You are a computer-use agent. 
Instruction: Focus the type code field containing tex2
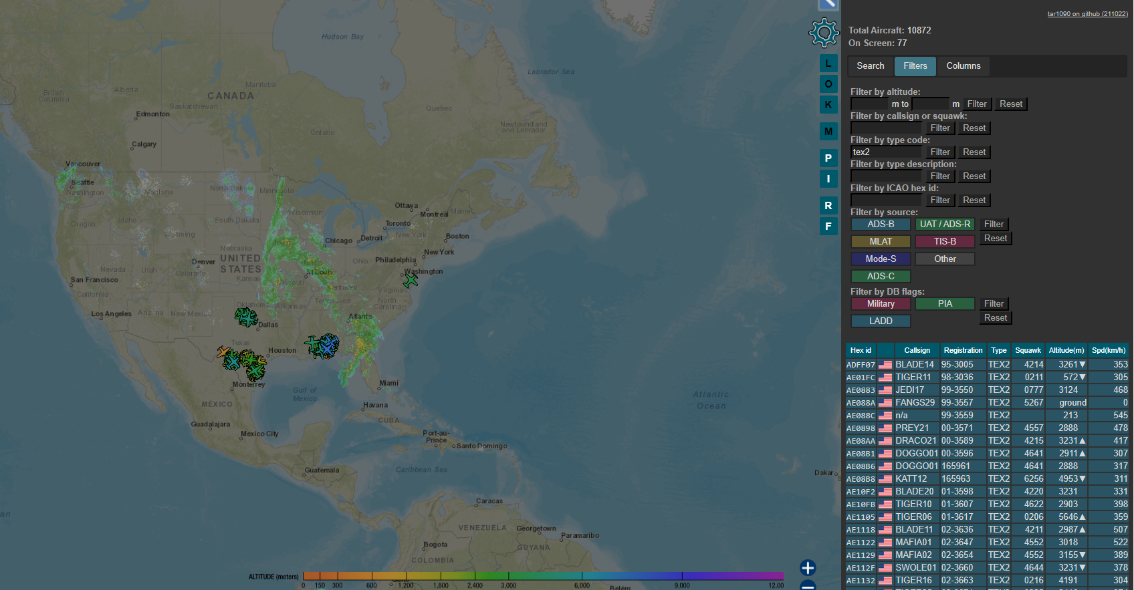tap(886, 152)
